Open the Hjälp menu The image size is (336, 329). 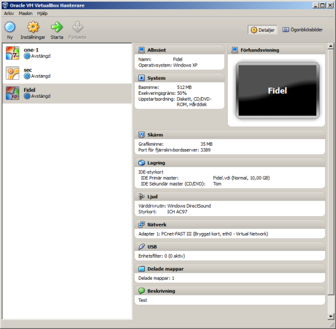(42, 13)
